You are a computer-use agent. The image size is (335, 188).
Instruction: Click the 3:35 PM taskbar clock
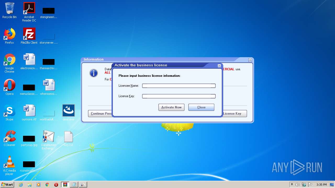click(x=321, y=185)
